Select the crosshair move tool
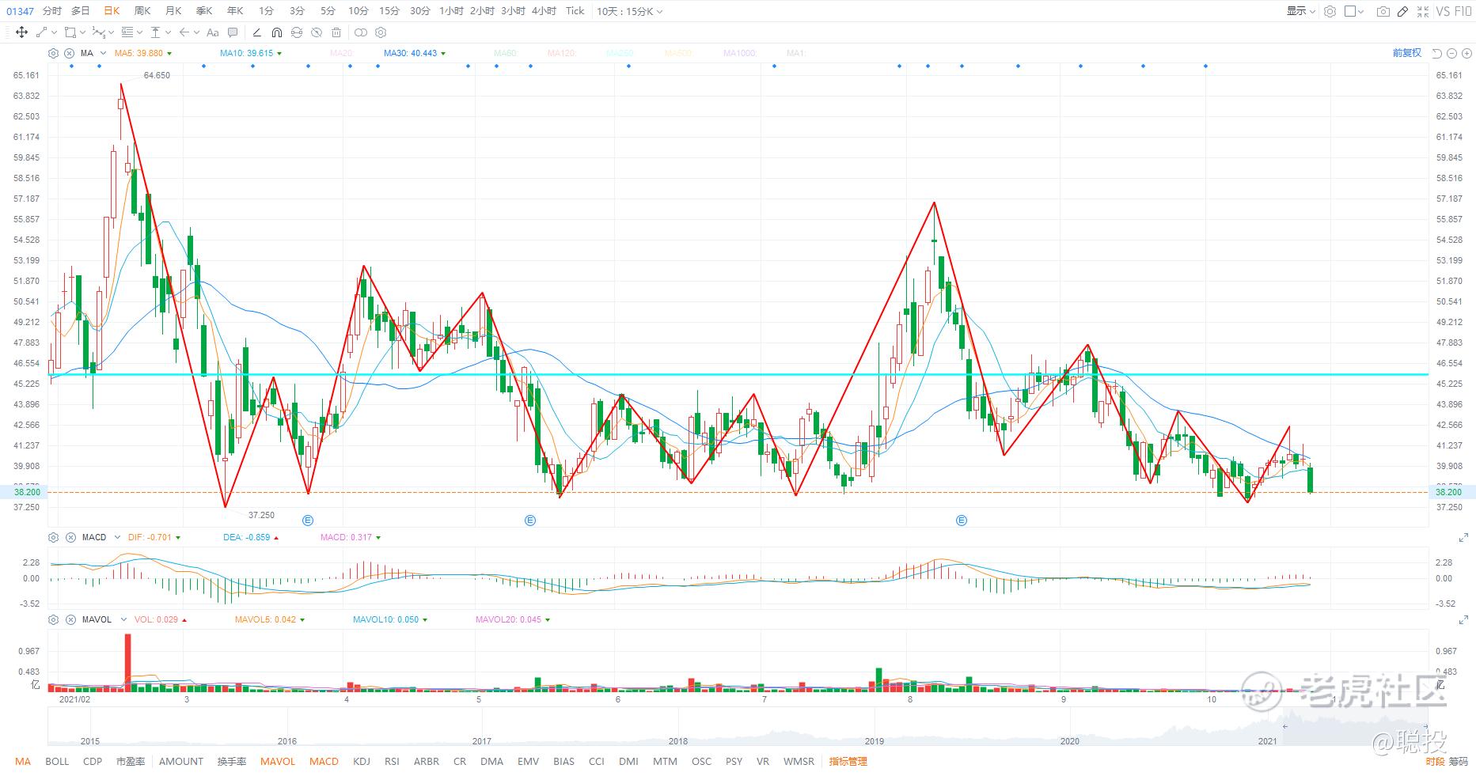This screenshot has height=776, width=1476. pyautogui.click(x=21, y=32)
